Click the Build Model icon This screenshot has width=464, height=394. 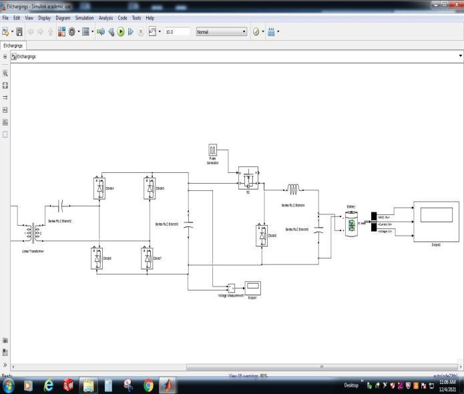271,31
